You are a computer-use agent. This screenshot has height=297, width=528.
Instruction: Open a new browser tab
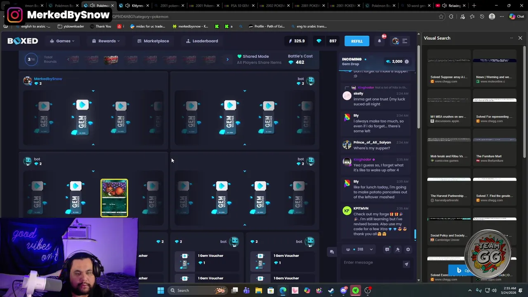coord(474,6)
